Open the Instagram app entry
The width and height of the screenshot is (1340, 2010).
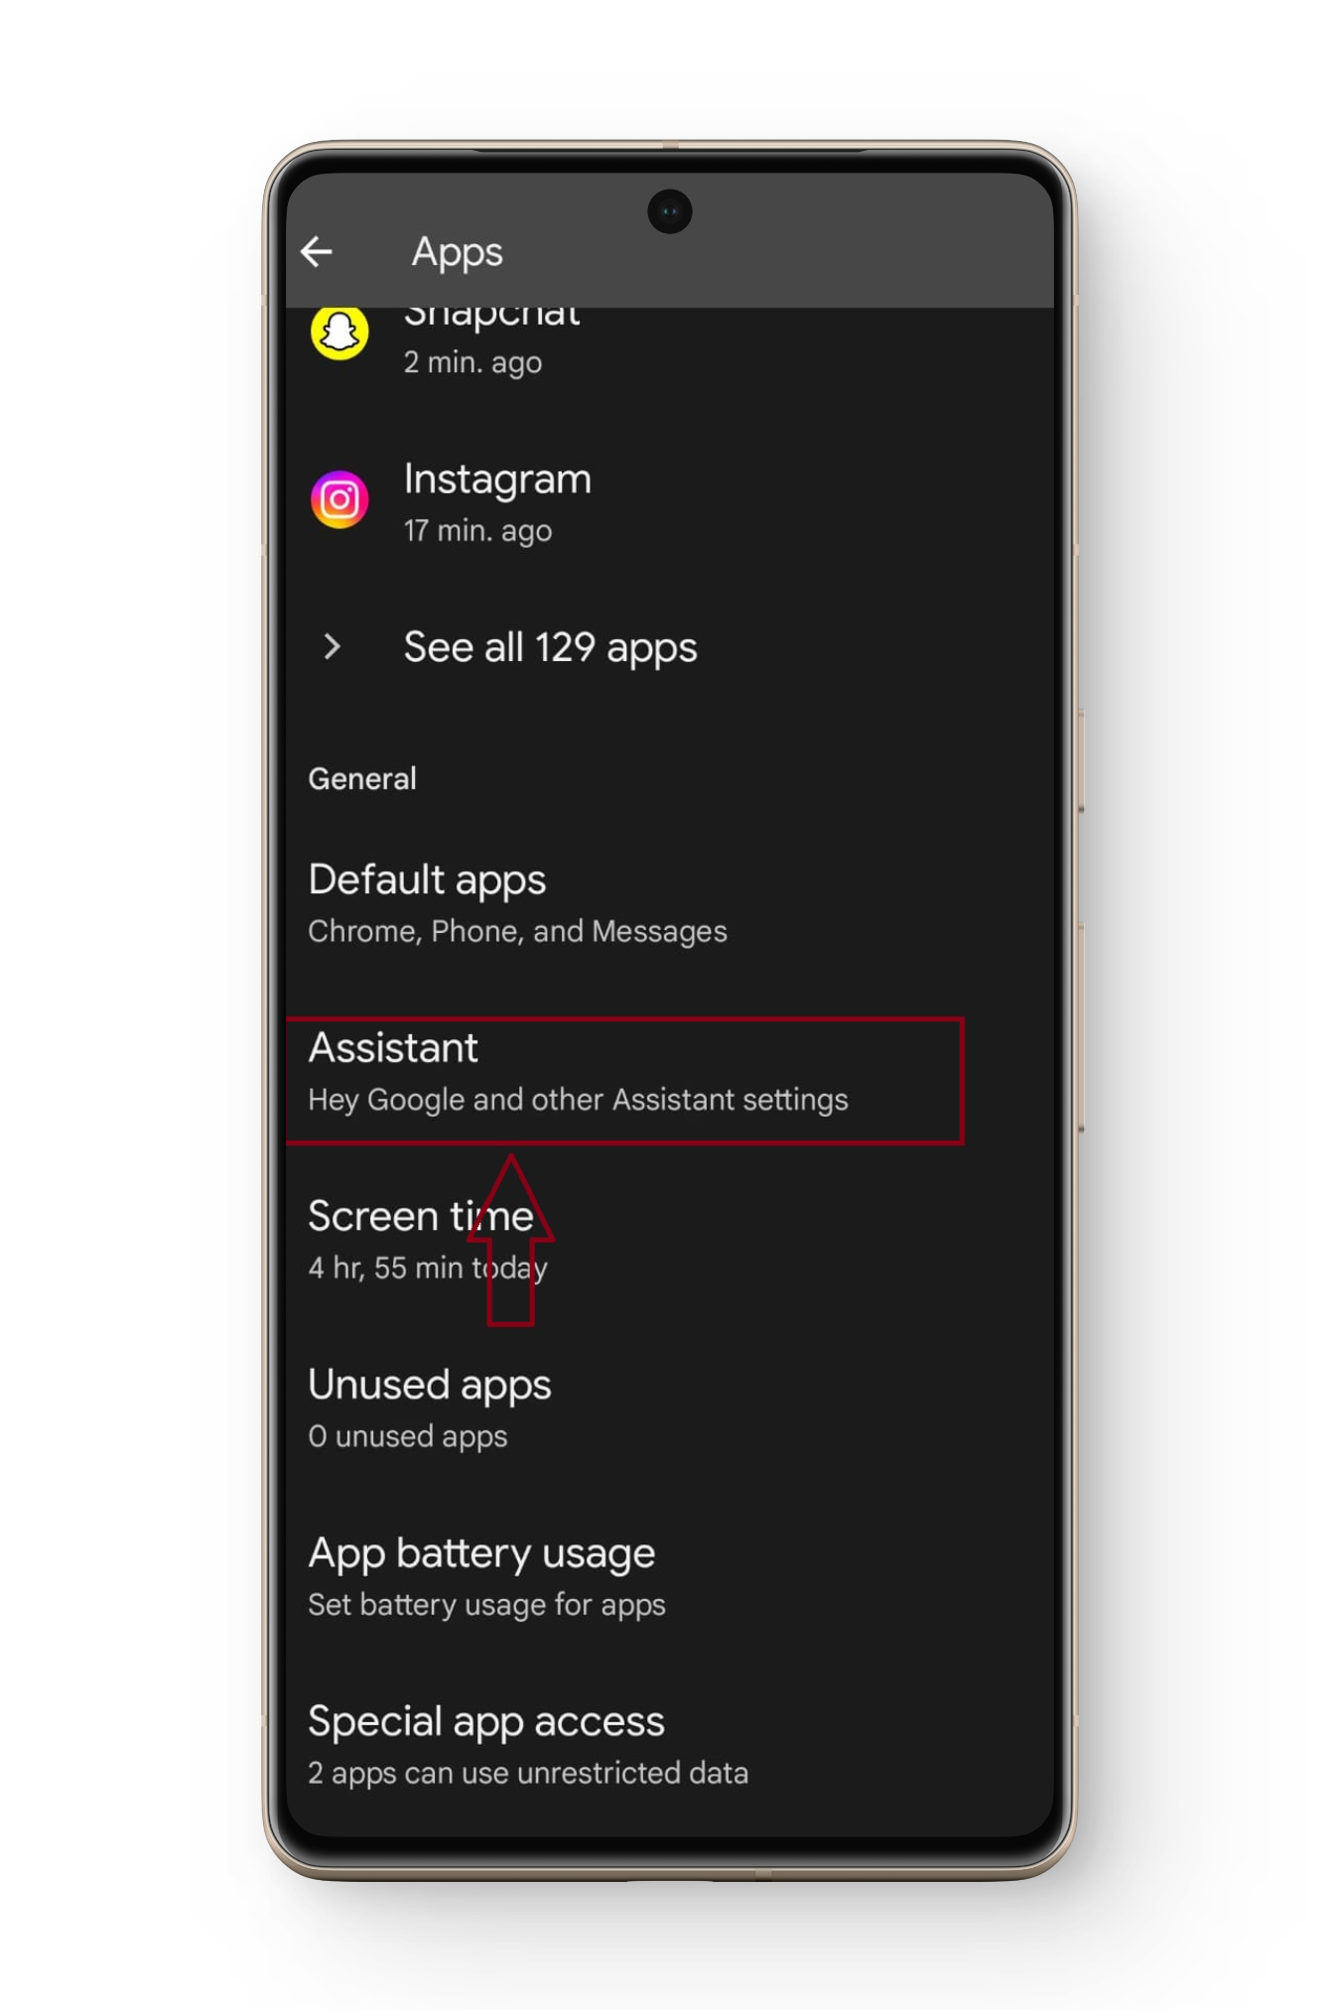[x=670, y=502]
